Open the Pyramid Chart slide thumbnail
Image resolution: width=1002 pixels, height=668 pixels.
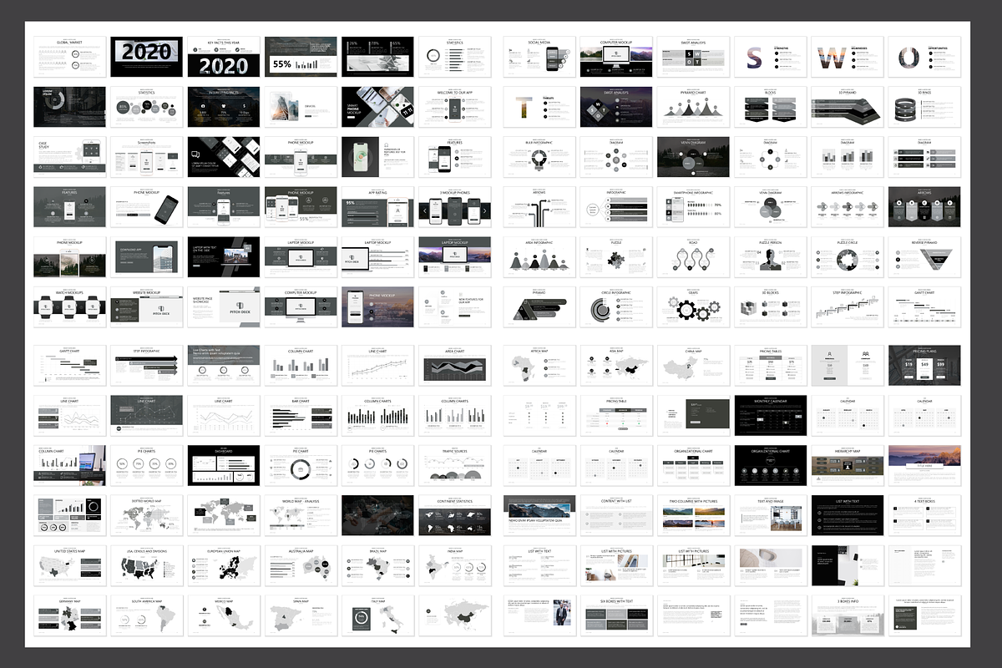pyautogui.click(x=694, y=107)
